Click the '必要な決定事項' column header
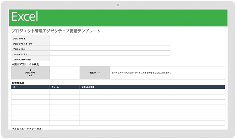 click(152, 87)
